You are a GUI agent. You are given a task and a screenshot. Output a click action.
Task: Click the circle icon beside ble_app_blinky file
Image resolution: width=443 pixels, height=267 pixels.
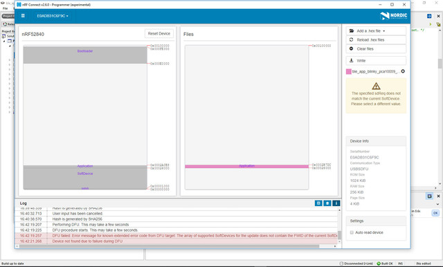click(403, 71)
